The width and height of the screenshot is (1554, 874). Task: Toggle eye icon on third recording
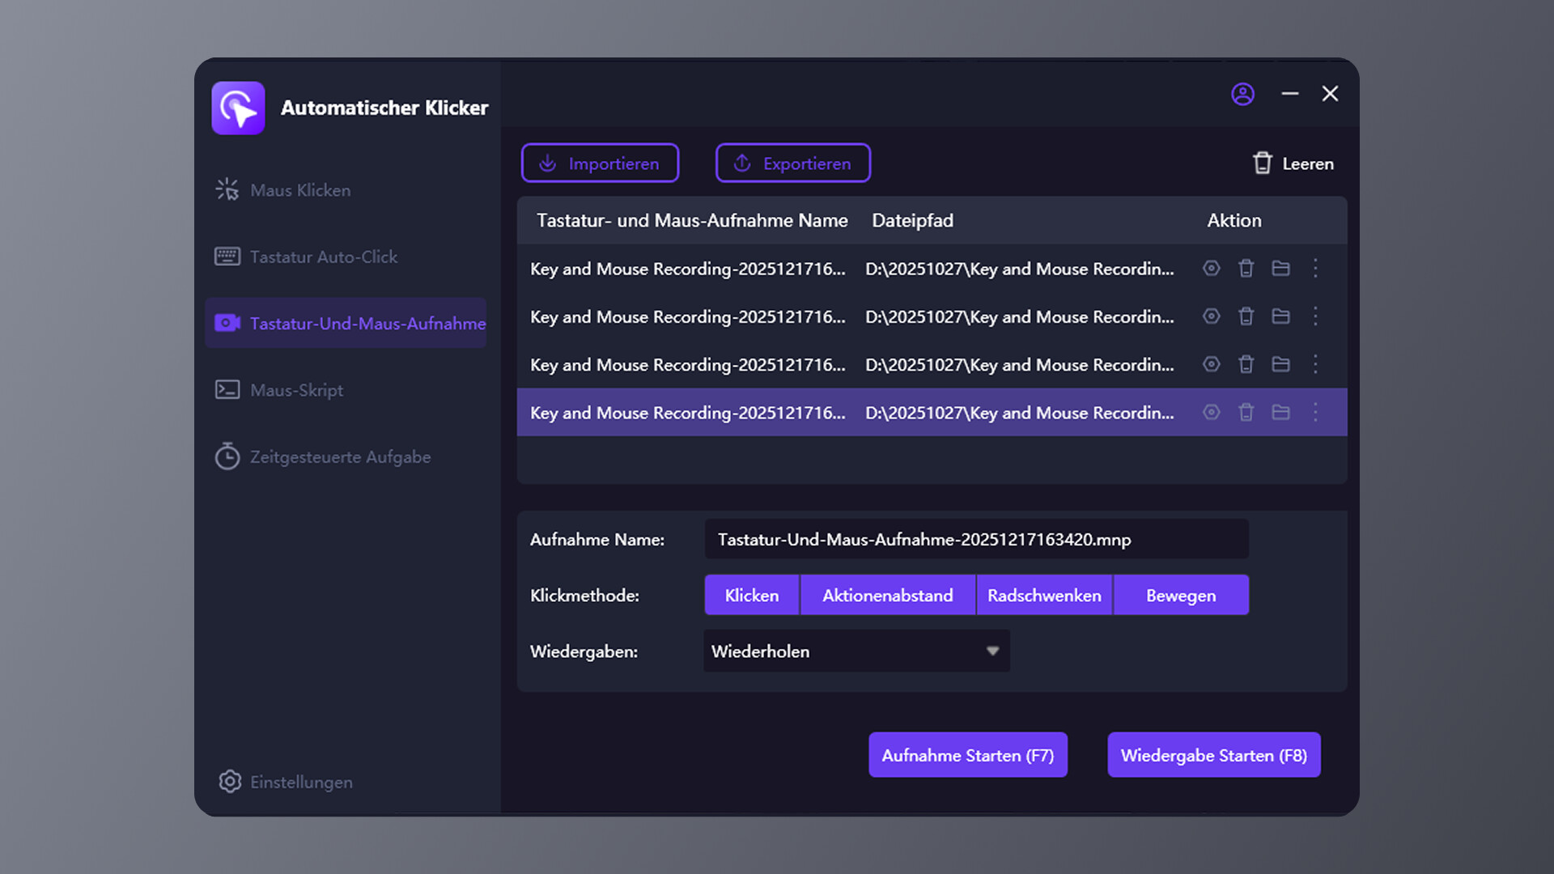(x=1211, y=364)
